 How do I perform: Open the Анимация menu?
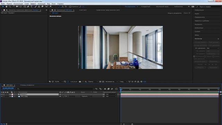point(42,4)
